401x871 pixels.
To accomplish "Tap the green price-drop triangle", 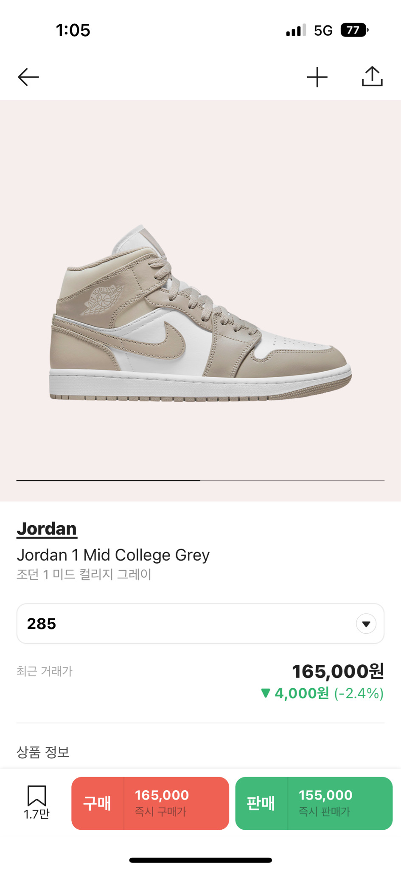I will (x=266, y=693).
